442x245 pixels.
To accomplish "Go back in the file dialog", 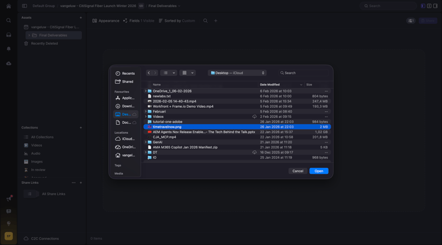I will click(149, 73).
